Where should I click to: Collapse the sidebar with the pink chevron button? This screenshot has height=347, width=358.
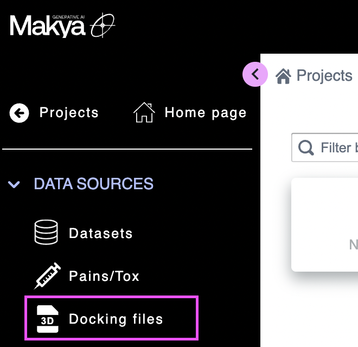point(255,75)
